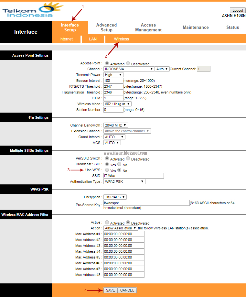Set PerSSID Switch to Deactivated
The height and width of the screenshot is (297, 246).
pyautogui.click(x=128, y=158)
